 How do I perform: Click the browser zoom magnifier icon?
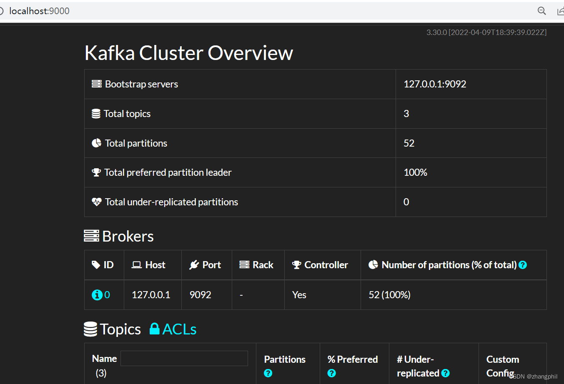pyautogui.click(x=542, y=11)
